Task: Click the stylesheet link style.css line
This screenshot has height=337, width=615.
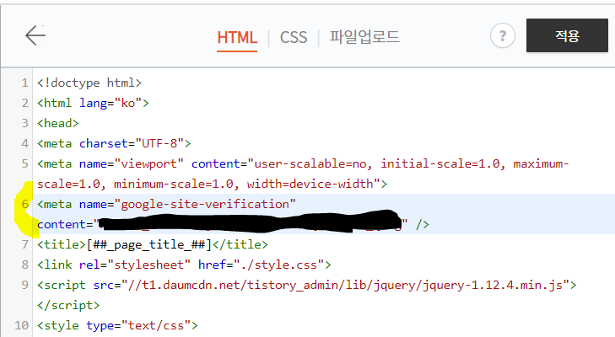Action: (x=184, y=265)
